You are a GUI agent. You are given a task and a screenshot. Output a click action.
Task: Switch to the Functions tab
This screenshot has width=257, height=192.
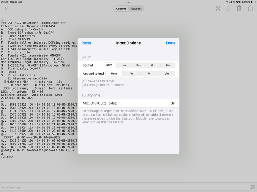(x=136, y=8)
